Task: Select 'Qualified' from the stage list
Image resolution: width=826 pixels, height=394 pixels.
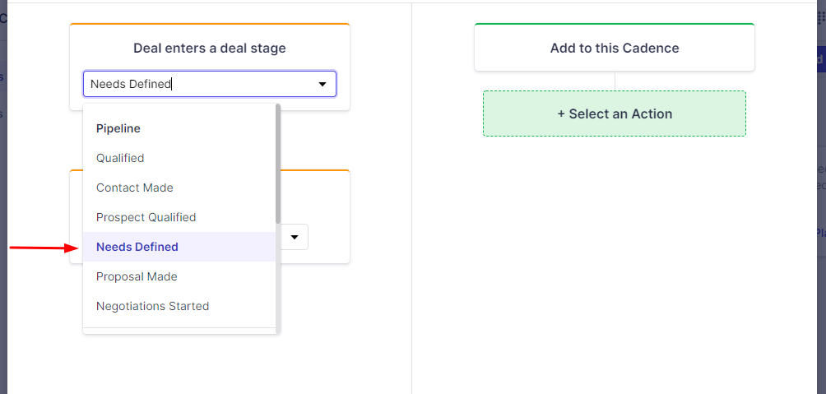Action: [x=120, y=158]
